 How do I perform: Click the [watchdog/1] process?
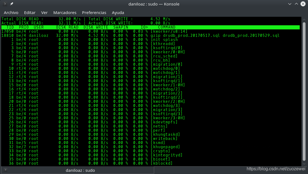click(x=165, y=73)
